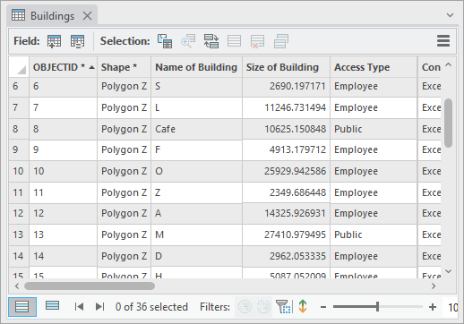Toggle Show All Records view

pyautogui.click(x=22, y=307)
